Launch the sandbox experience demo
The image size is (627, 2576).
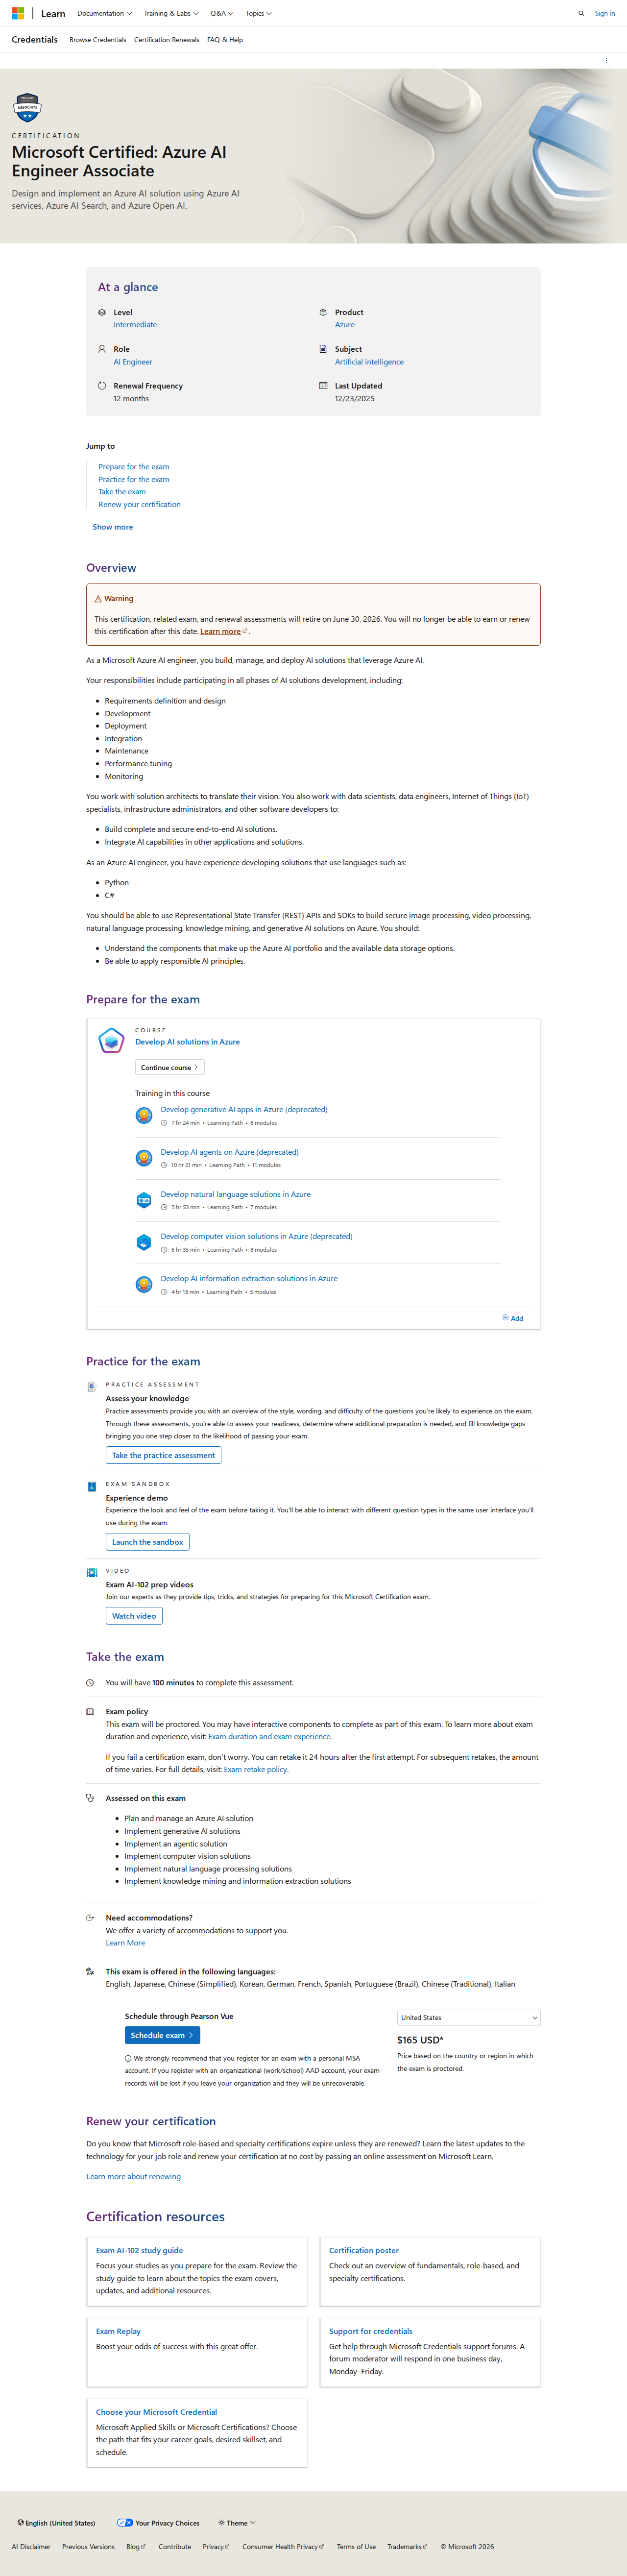(x=147, y=1541)
